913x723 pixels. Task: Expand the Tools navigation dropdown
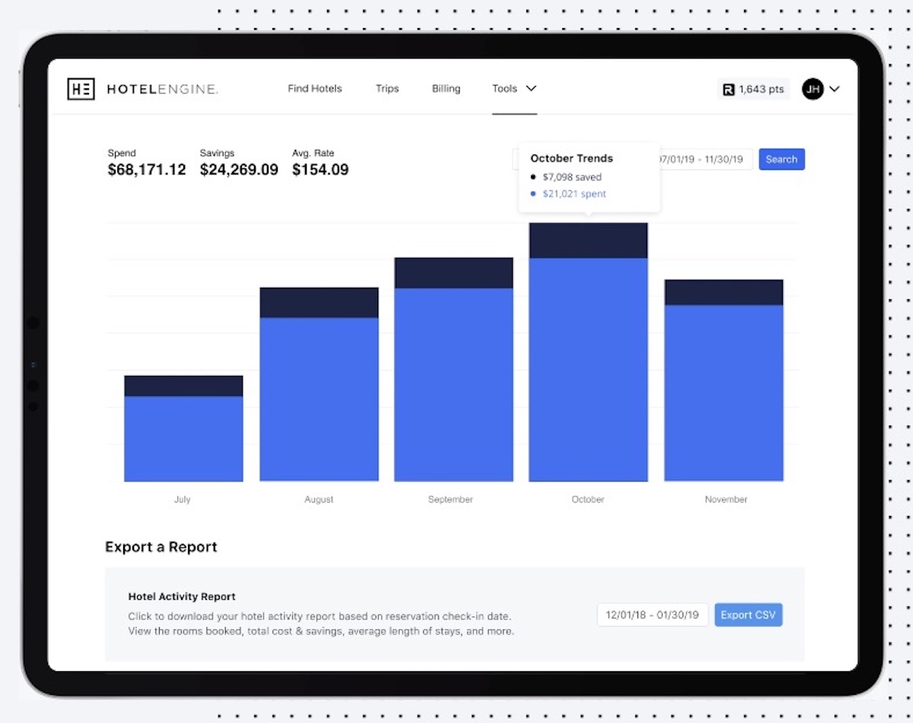click(x=514, y=89)
